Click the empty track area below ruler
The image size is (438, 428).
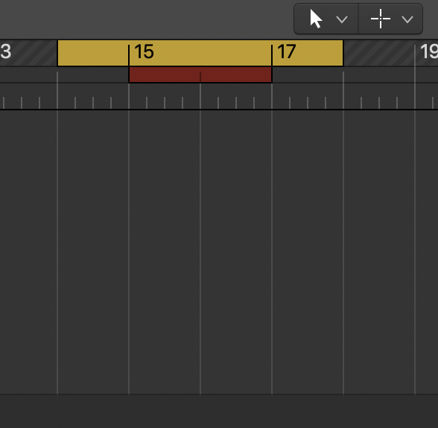coord(219,251)
